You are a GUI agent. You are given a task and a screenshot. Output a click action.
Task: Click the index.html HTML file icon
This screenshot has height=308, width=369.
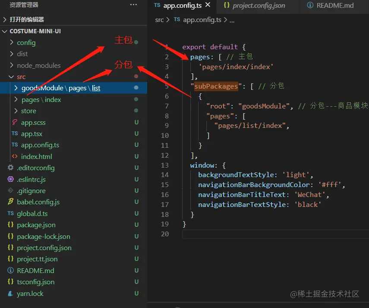15,157
